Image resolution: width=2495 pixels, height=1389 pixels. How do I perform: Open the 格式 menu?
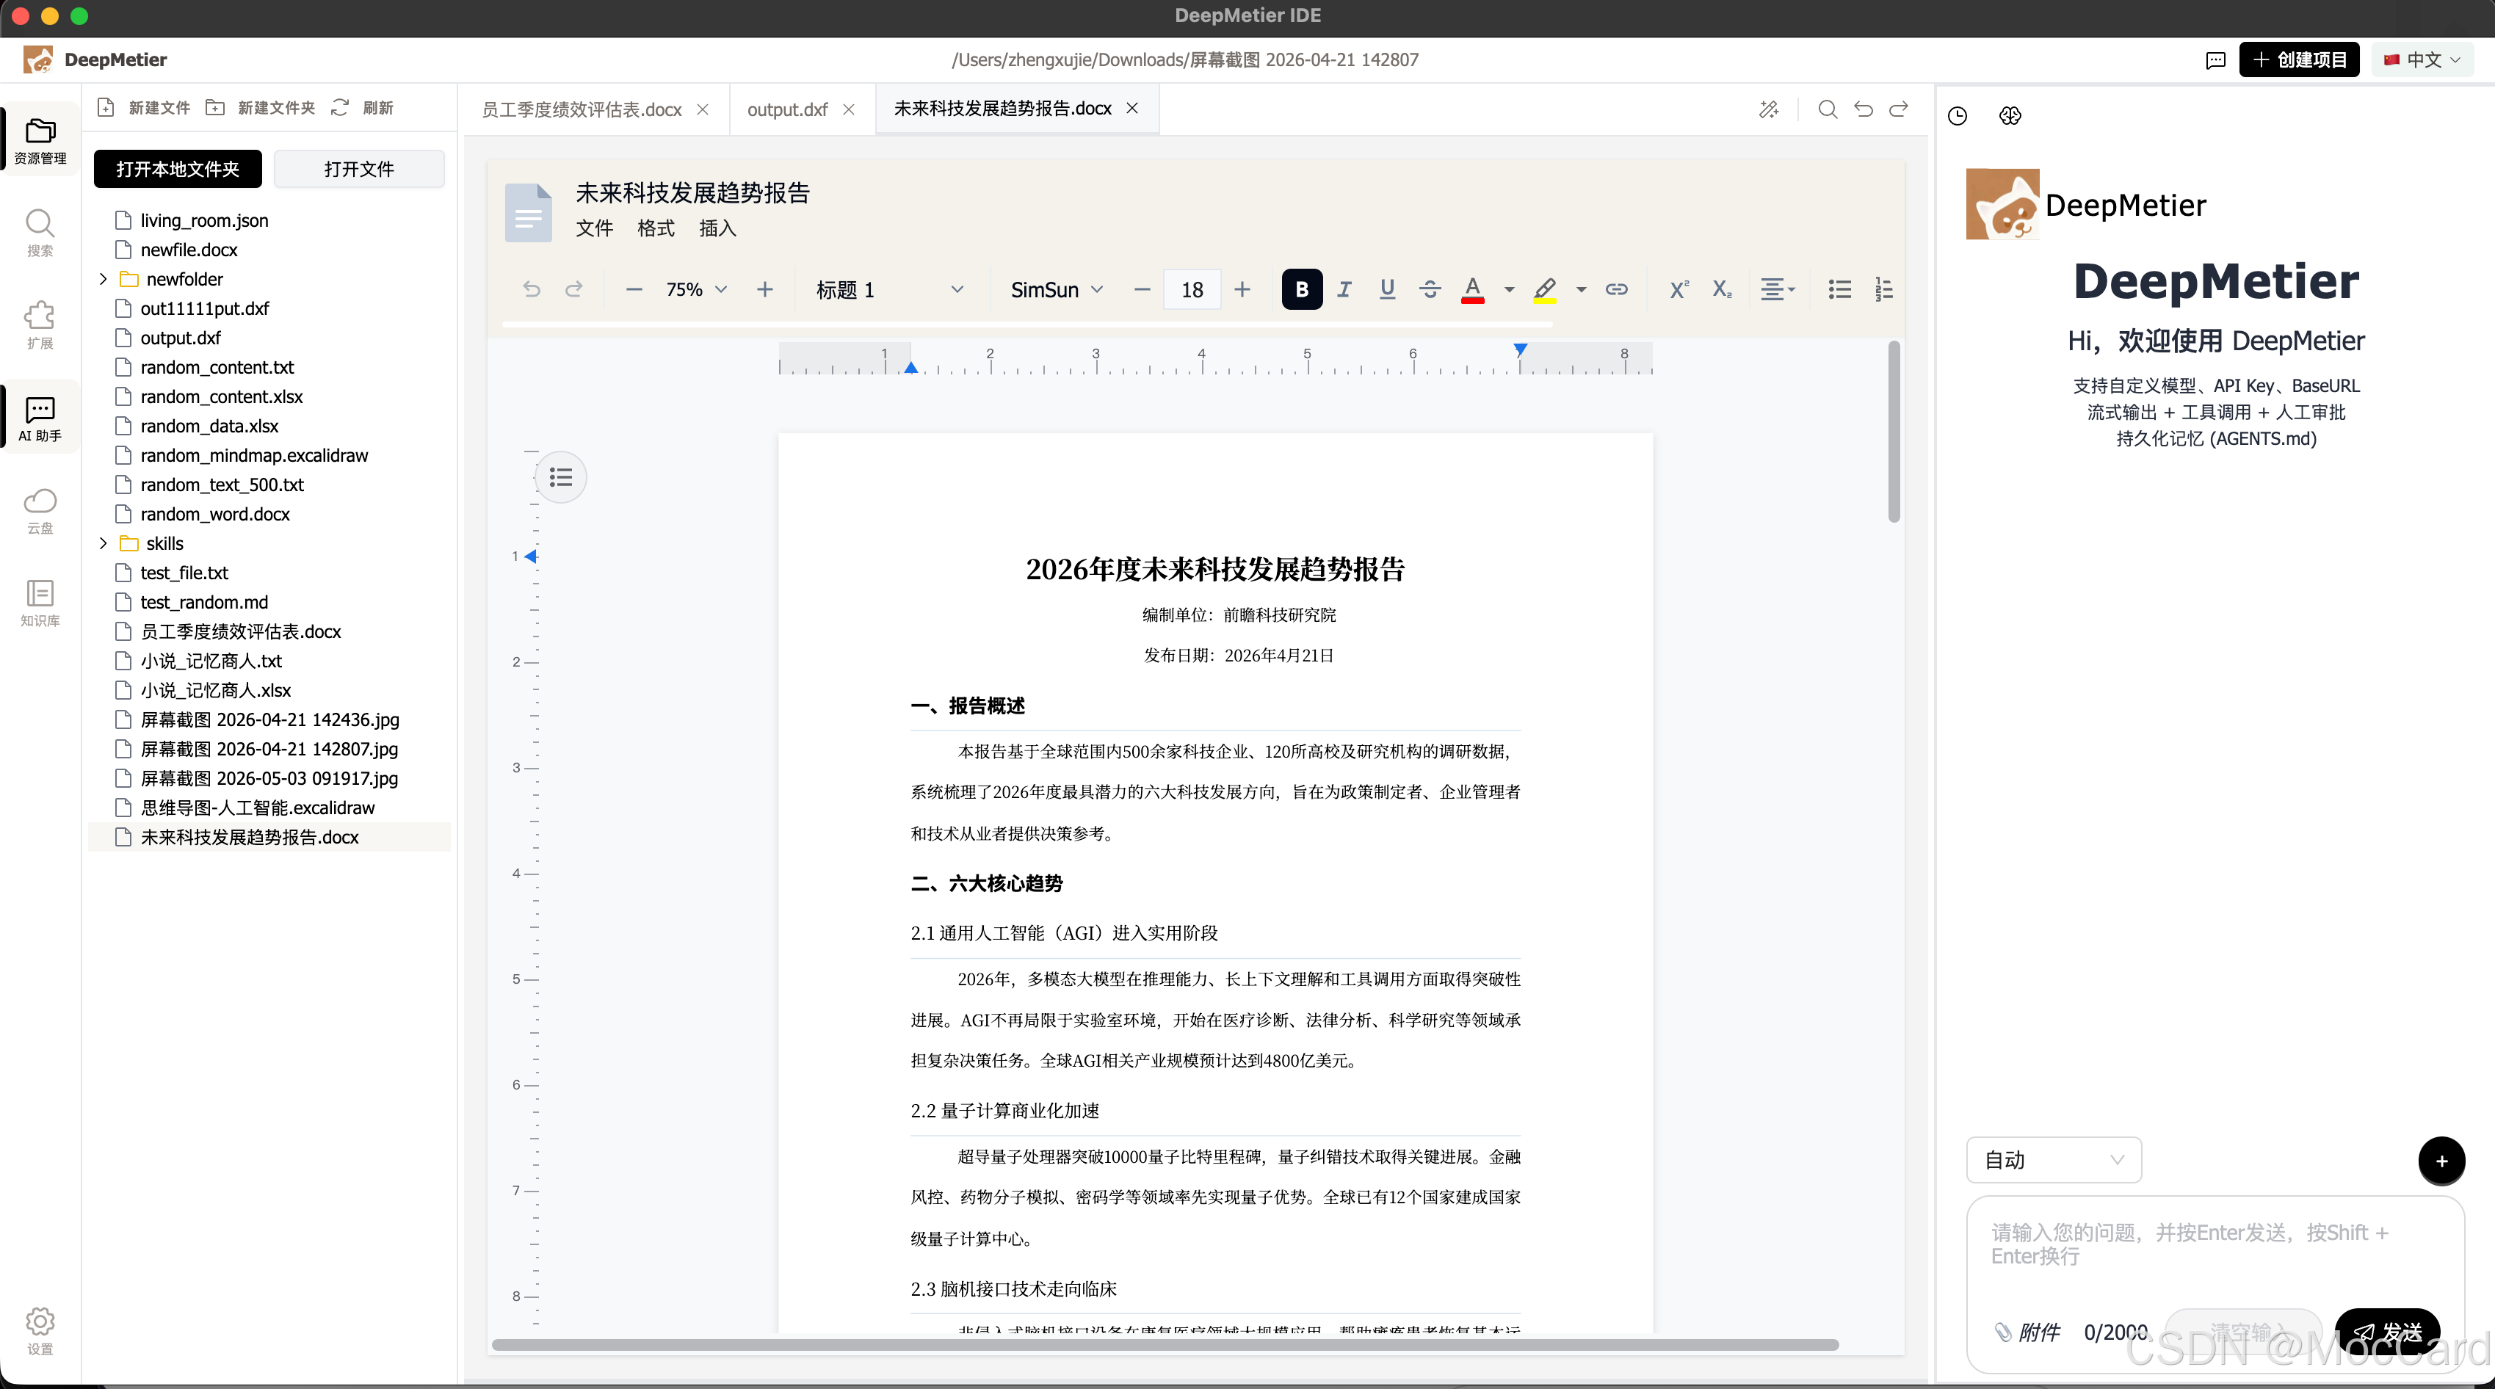(656, 228)
